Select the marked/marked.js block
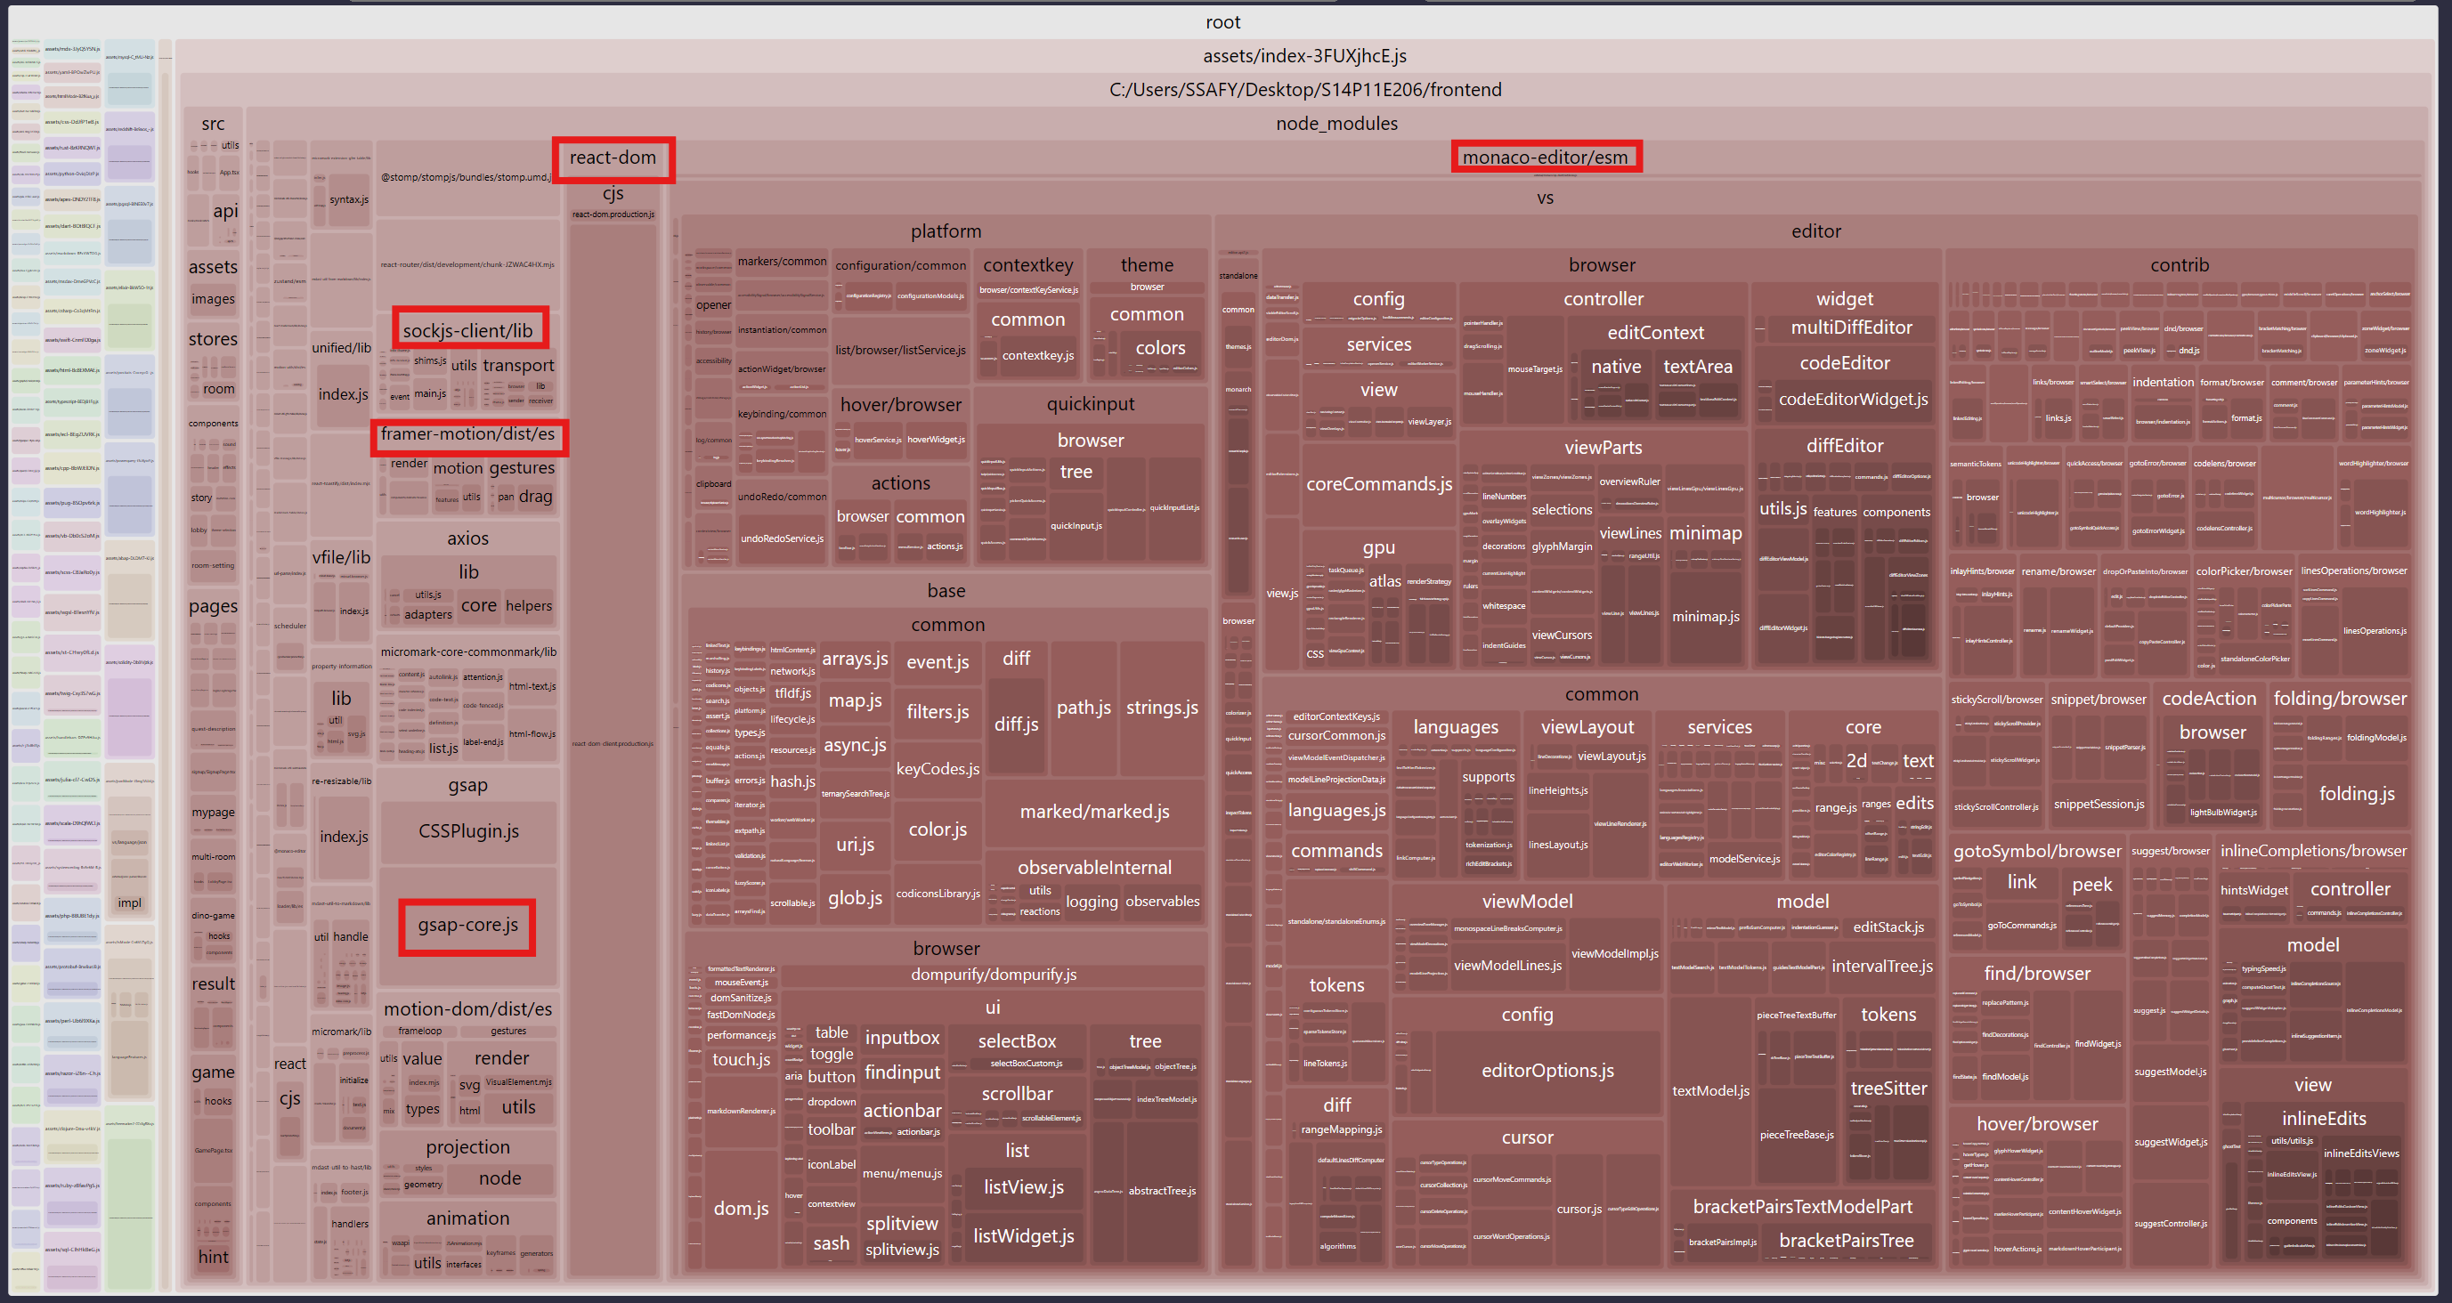Screen dimensions: 2452x1303 (1093, 811)
